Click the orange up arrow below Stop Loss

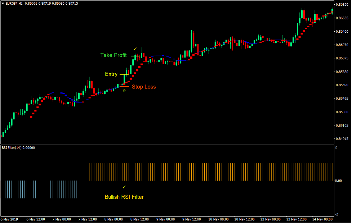[124, 90]
